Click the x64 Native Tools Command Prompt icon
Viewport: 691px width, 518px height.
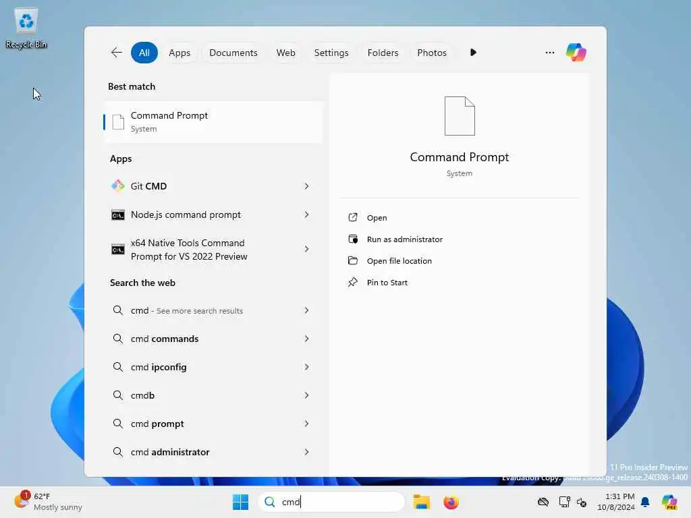click(x=117, y=250)
